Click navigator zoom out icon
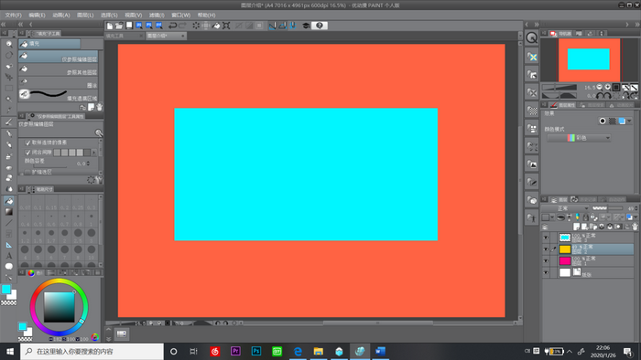 click(x=599, y=87)
